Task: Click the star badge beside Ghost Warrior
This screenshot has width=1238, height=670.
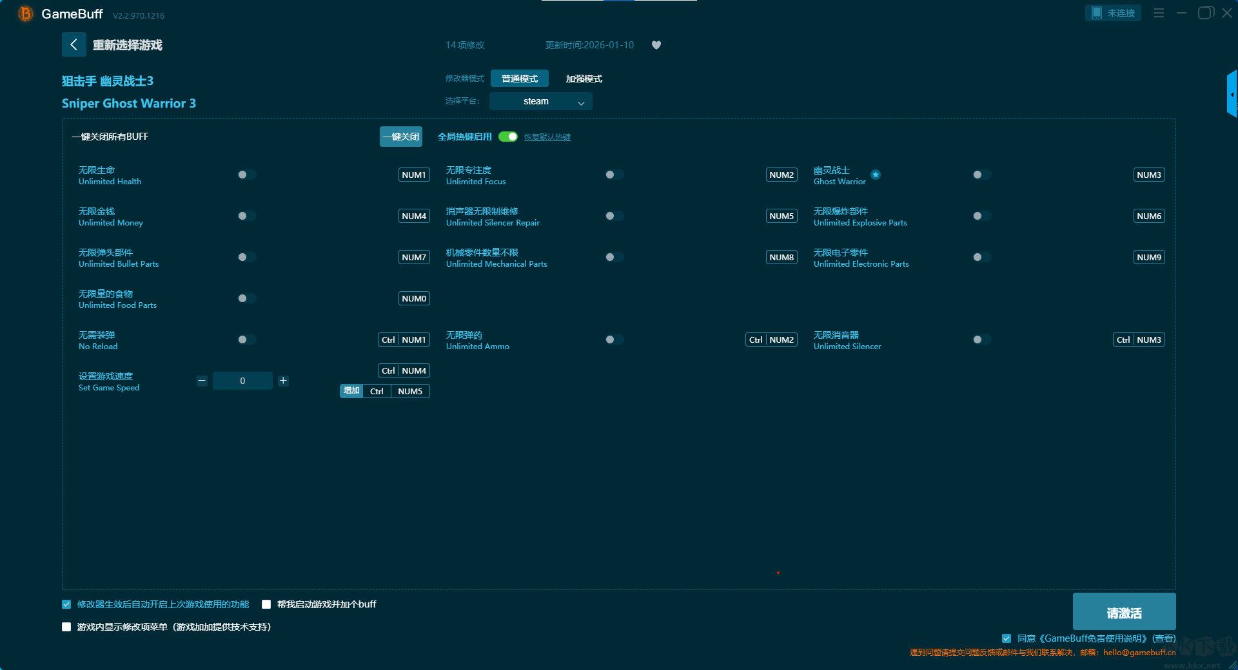Action: (875, 175)
